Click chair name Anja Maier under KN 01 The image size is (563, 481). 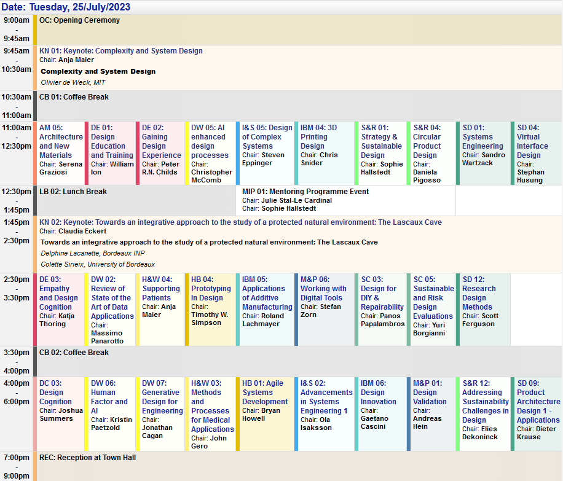76,60
